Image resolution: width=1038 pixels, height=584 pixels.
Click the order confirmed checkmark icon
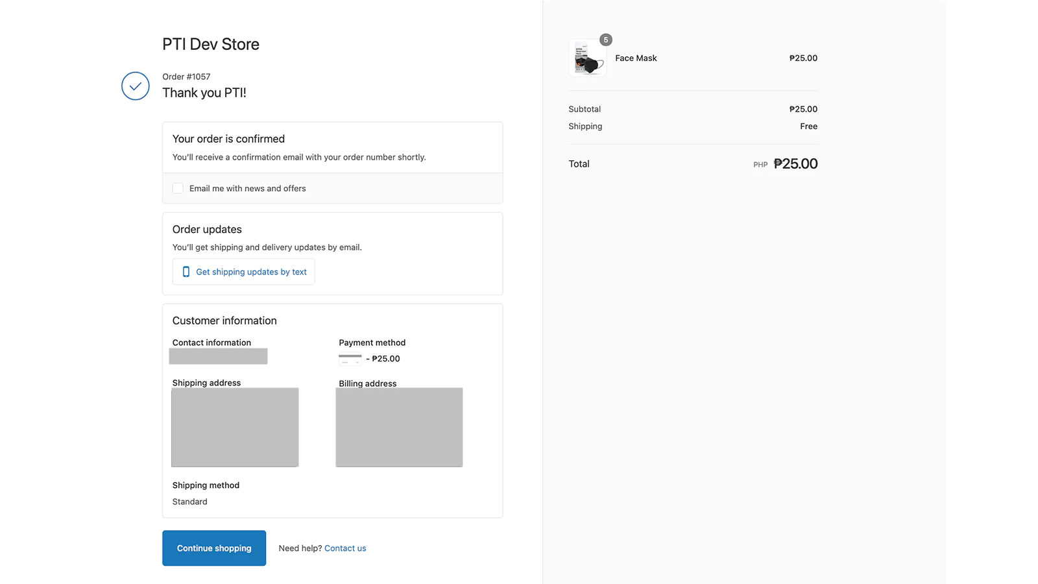pyautogui.click(x=135, y=86)
